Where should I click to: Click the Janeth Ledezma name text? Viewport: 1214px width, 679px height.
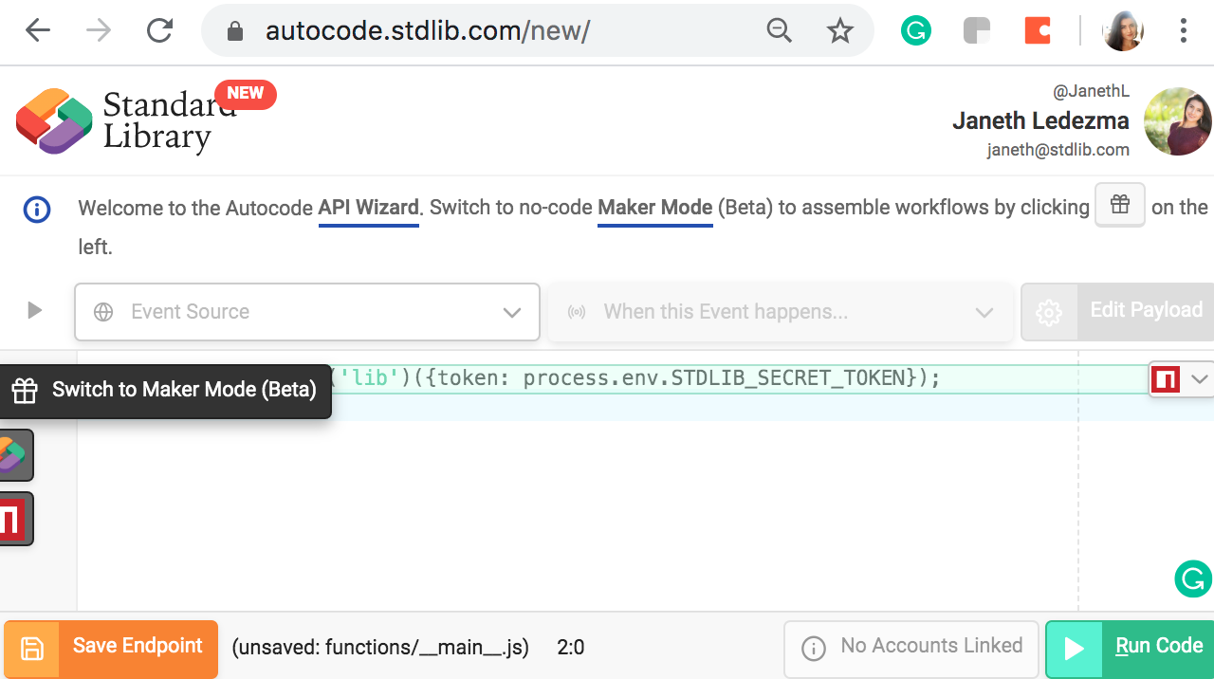pyautogui.click(x=1040, y=121)
